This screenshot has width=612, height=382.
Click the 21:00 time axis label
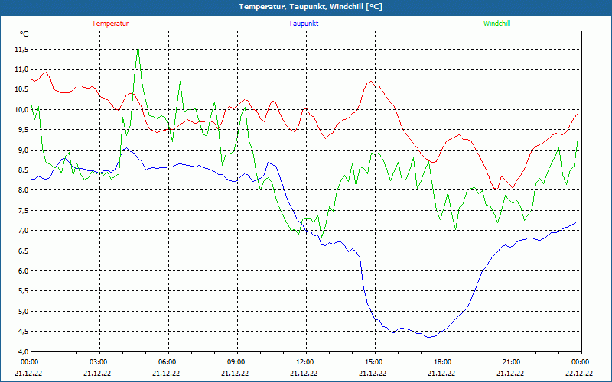click(x=512, y=362)
